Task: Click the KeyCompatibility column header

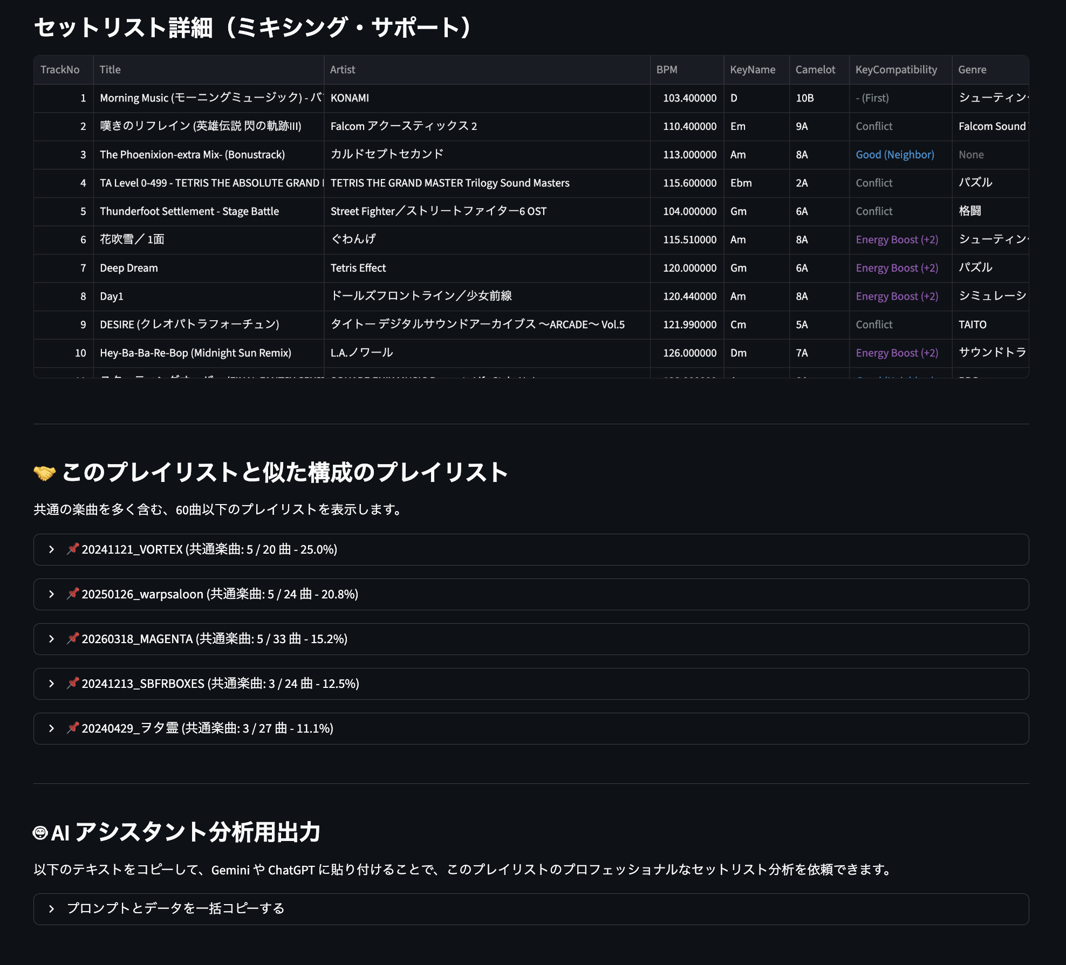Action: pyautogui.click(x=896, y=70)
